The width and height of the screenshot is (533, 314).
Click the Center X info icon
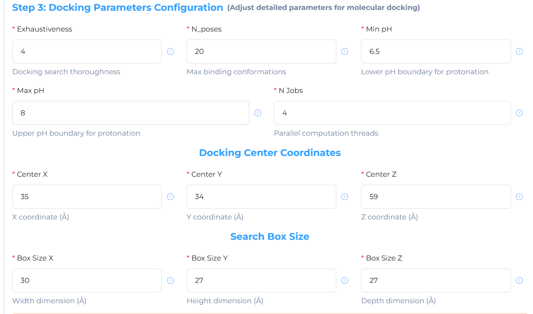[170, 197]
